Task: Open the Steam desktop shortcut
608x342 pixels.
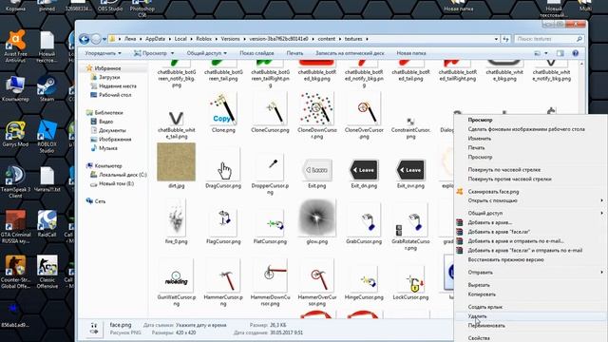Action: pos(47,89)
